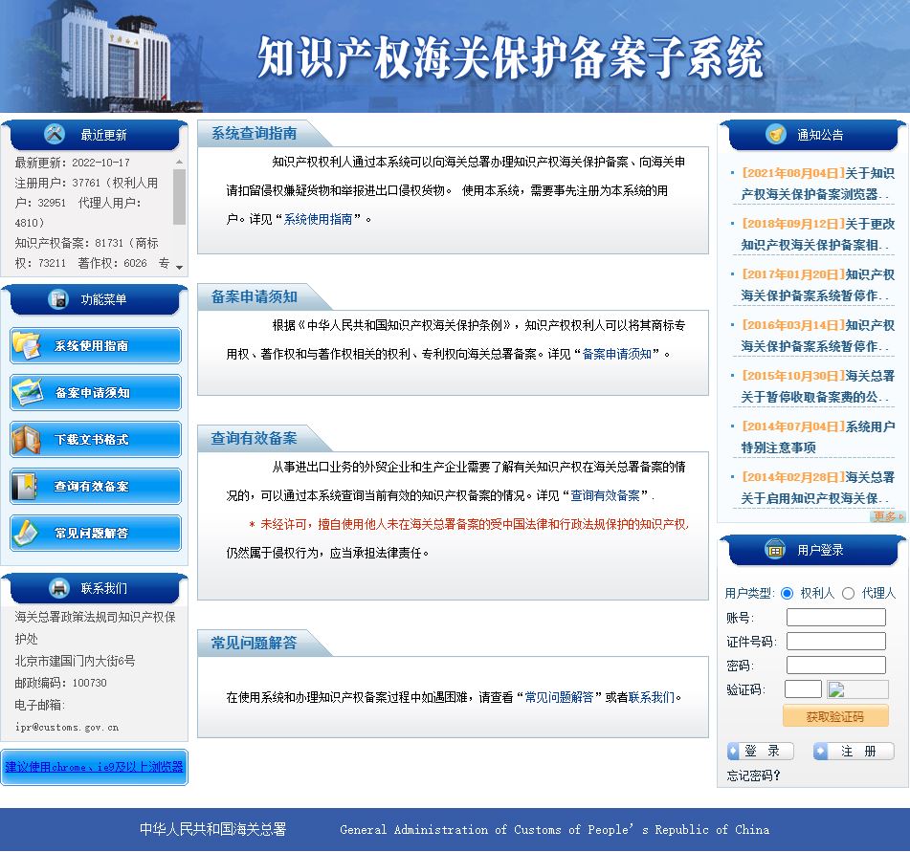This screenshot has height=852, width=910.
Task: Click the 常见问题解答 section heading
Action: (x=254, y=643)
